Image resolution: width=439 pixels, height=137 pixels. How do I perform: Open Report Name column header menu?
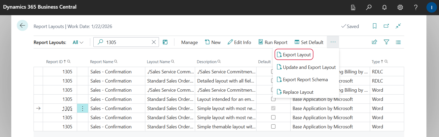click(101, 62)
